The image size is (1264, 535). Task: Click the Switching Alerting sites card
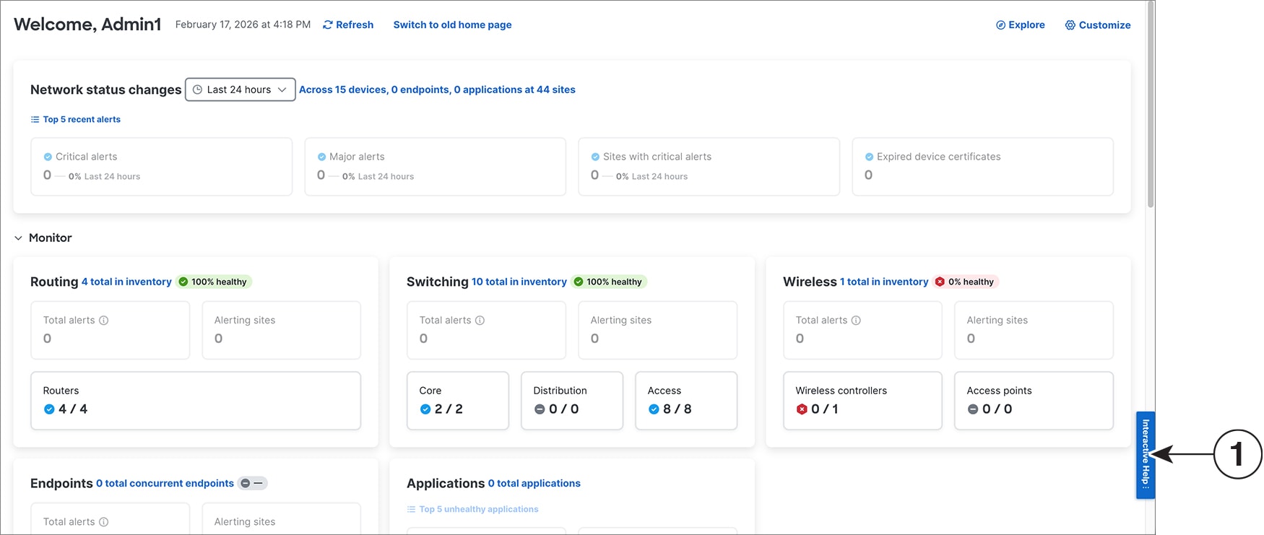[658, 330]
